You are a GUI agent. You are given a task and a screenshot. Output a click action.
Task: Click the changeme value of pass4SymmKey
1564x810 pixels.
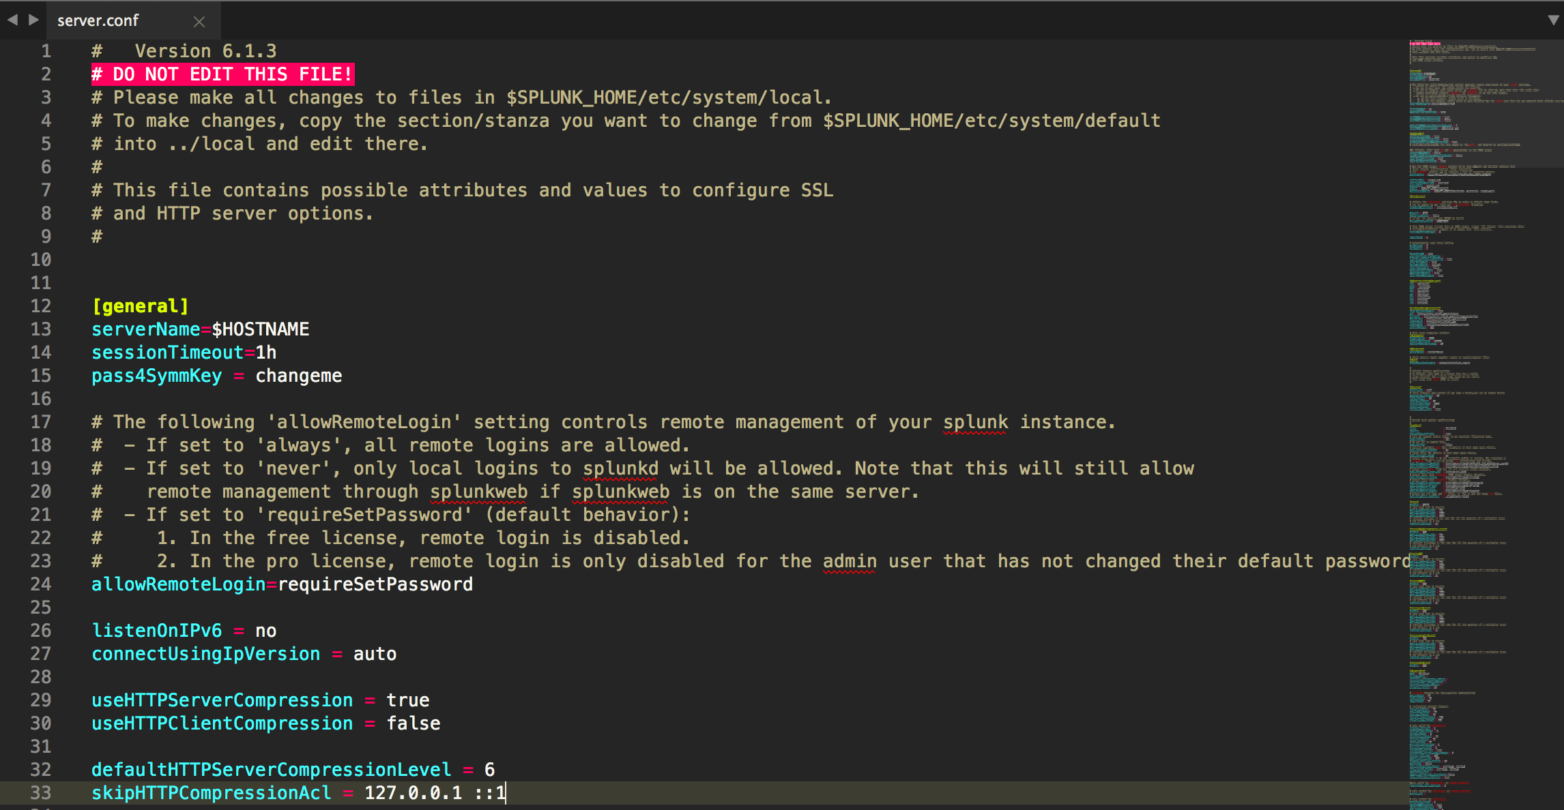(x=298, y=376)
